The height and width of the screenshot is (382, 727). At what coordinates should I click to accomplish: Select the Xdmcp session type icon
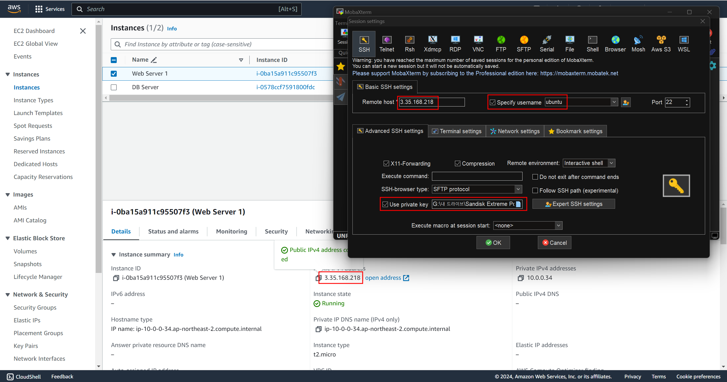click(433, 43)
